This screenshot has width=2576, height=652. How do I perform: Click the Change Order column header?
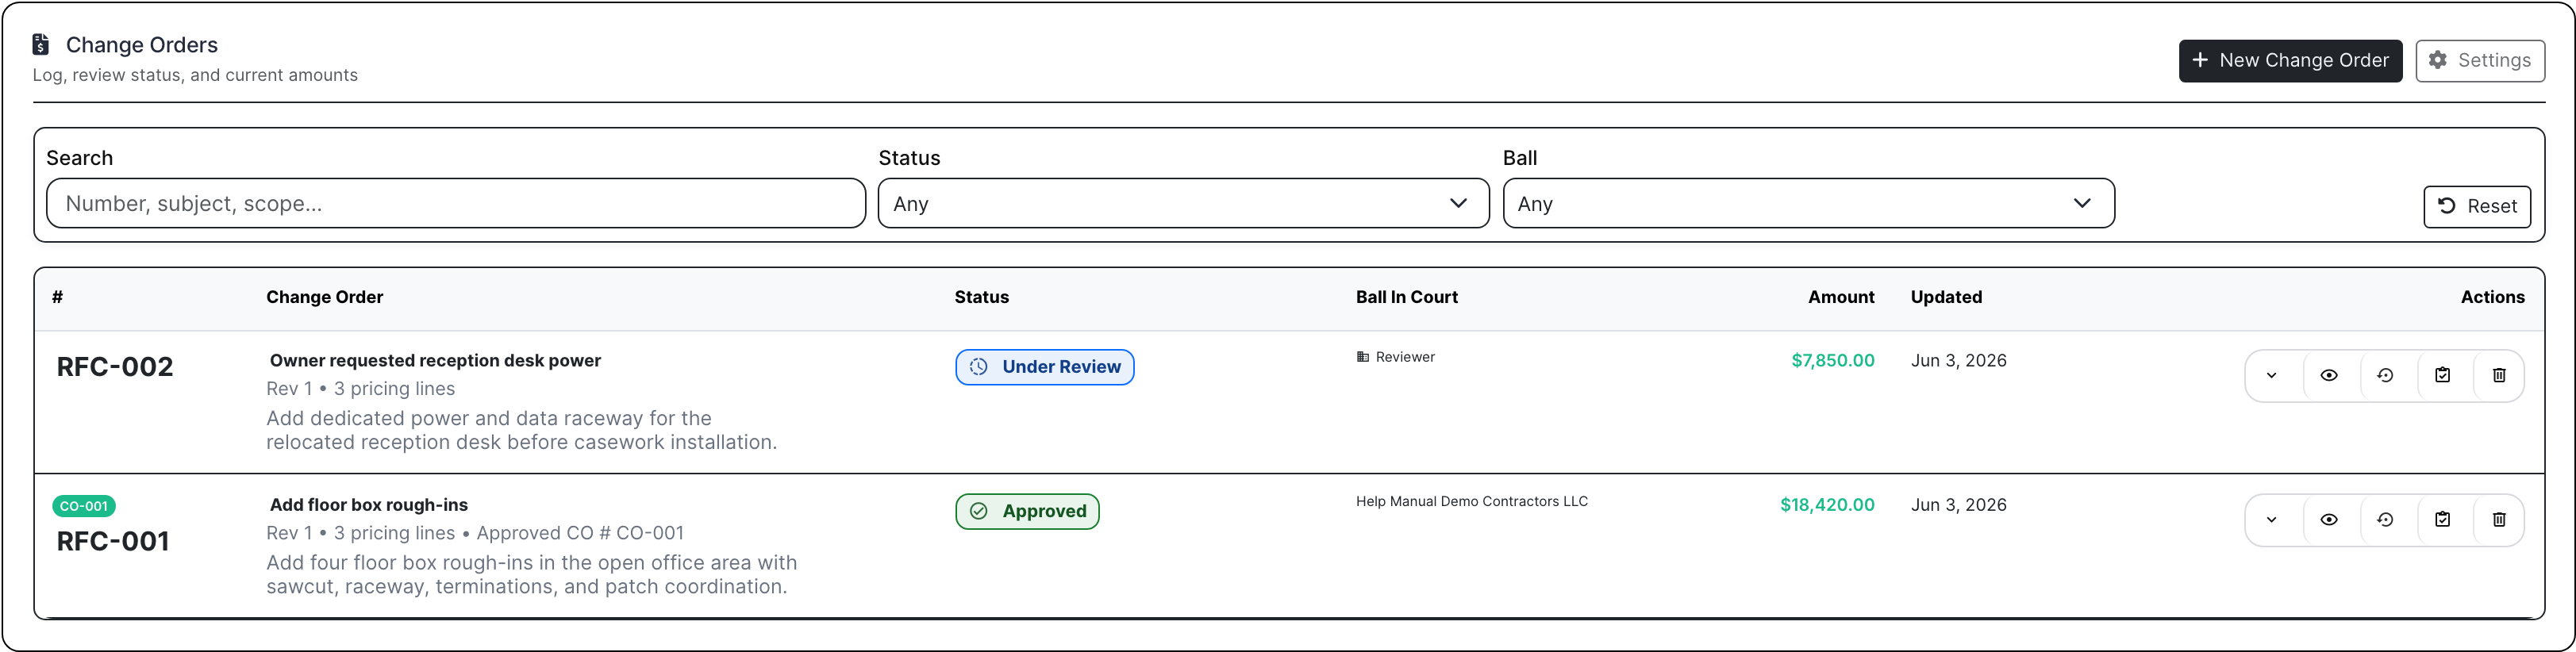pos(324,297)
